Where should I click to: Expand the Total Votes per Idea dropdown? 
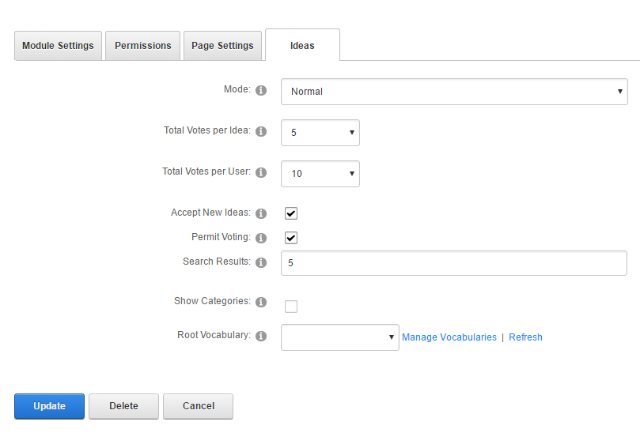coord(320,133)
